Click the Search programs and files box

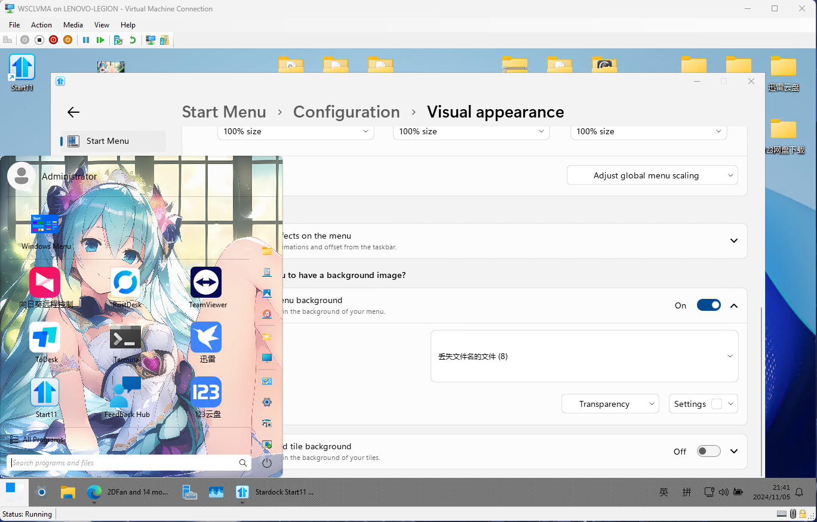(122, 463)
